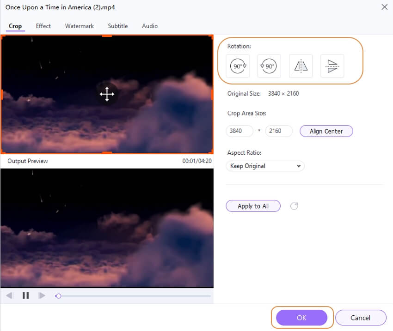The height and width of the screenshot is (331, 393).
Task: Click Apply to All button
Action: [253, 206]
